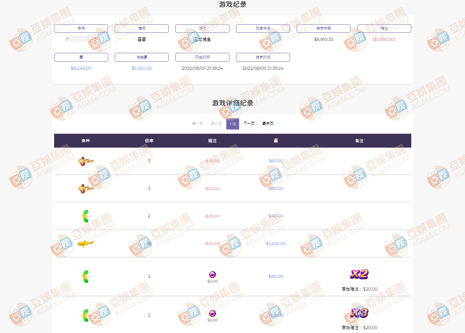Click the 第一页 first page button

[x=198, y=124]
